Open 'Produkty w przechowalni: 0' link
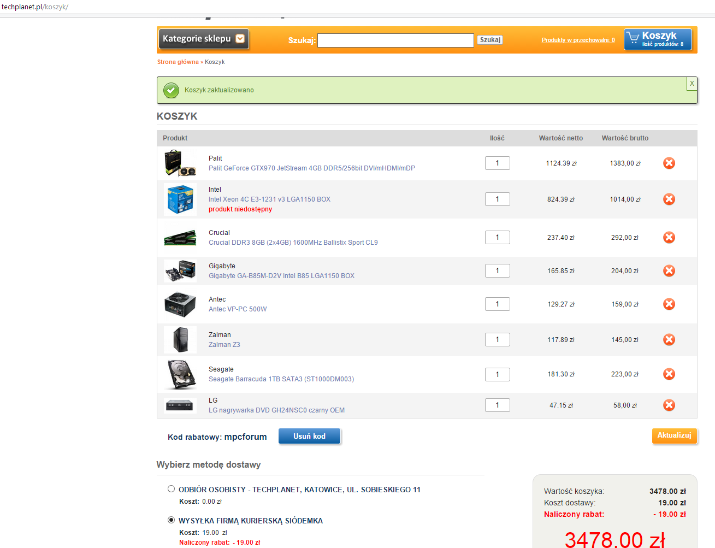This screenshot has height=548, width=715. pyautogui.click(x=578, y=40)
